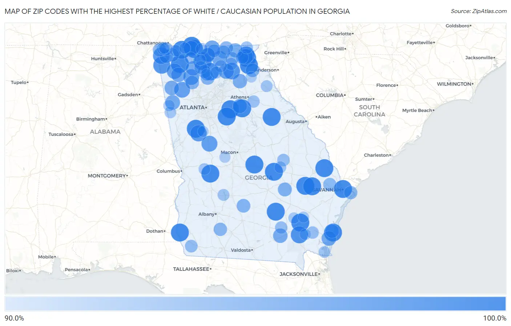This screenshot has height=326, width=511.
Task: Click the Athens city label
Action: 238,97
